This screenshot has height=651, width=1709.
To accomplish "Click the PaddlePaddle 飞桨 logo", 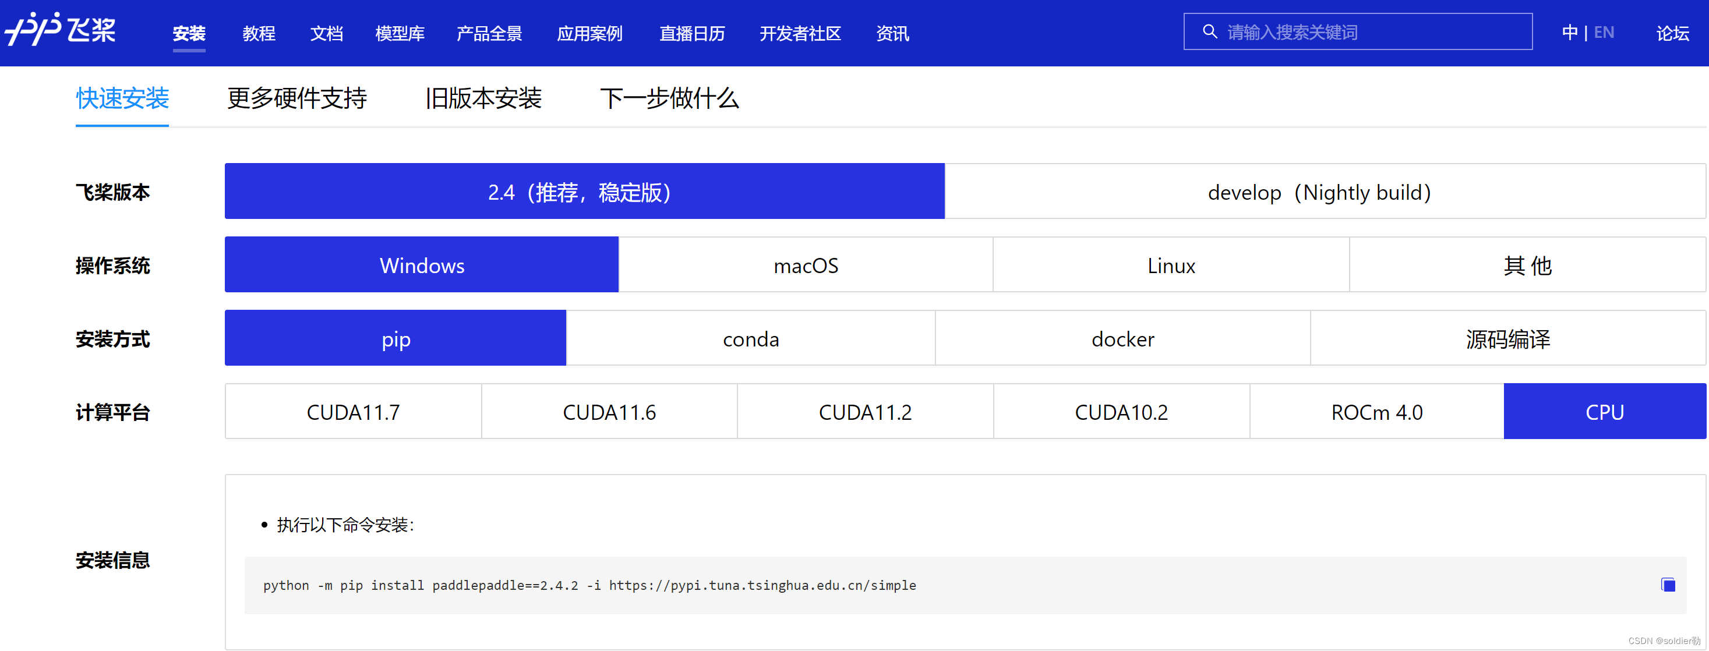I will pos(61,30).
